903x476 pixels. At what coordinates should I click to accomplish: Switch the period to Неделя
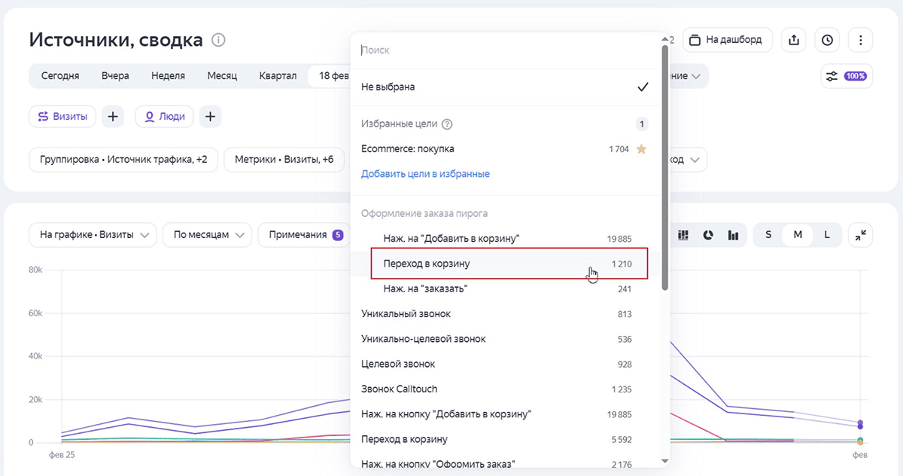(169, 76)
